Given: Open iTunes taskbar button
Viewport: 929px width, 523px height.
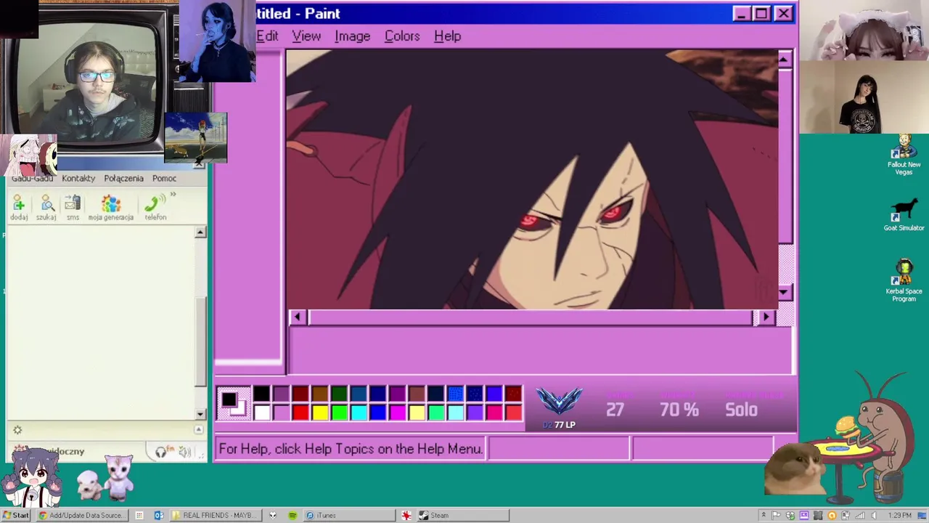Looking at the screenshot, I should click(x=349, y=515).
